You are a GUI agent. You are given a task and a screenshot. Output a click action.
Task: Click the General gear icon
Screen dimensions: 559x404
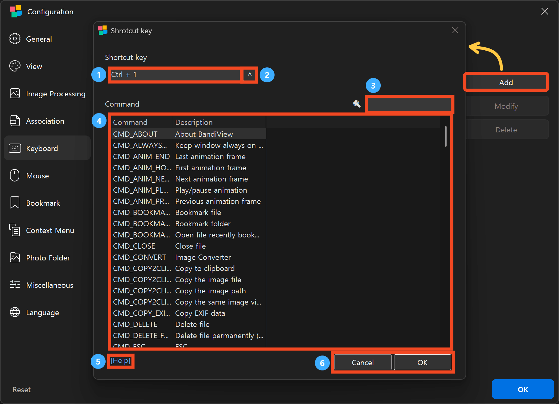(15, 39)
